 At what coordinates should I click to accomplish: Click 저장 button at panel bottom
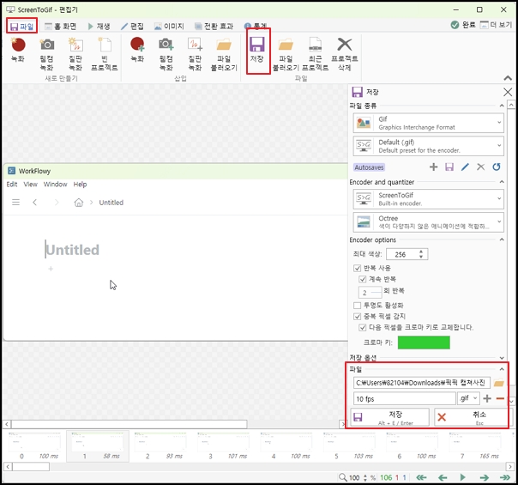[390, 417]
